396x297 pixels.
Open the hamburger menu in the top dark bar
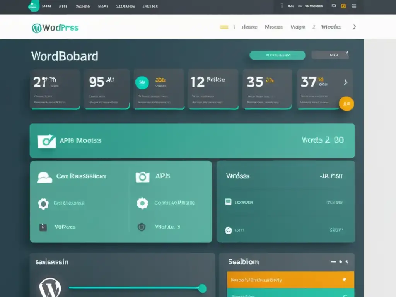pos(354,6)
